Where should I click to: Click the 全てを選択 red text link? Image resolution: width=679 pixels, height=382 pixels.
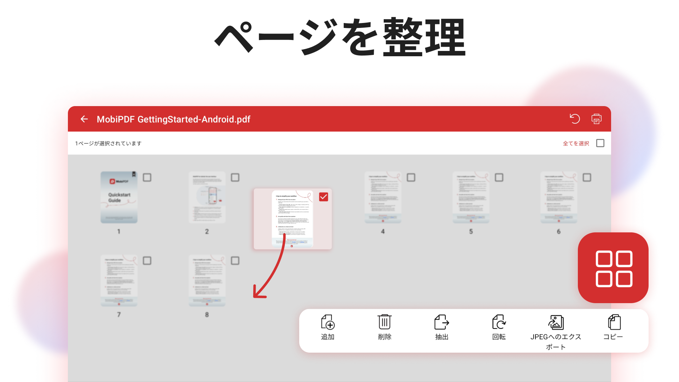point(576,143)
